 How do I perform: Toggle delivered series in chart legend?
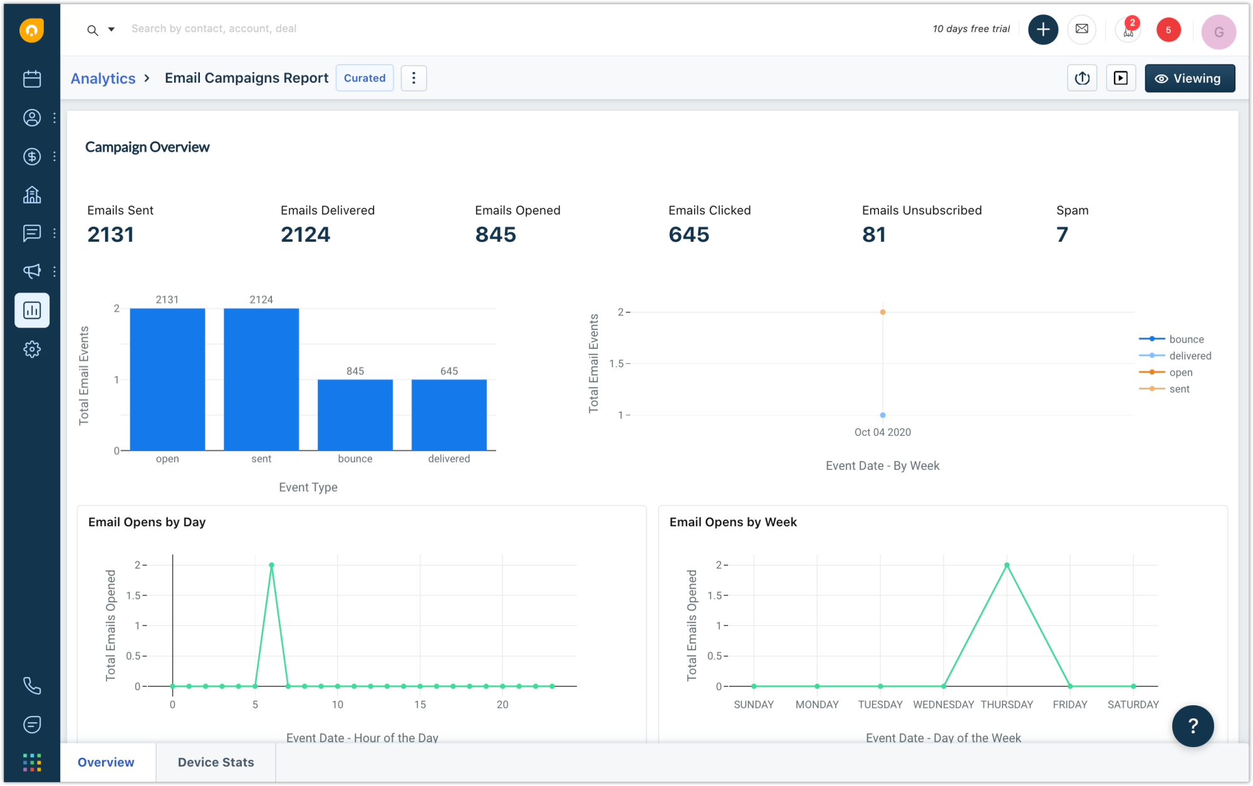(1190, 356)
